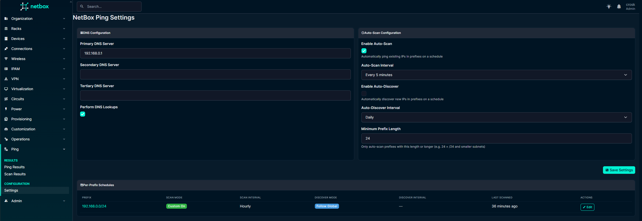
Task: Select Settings under Configuration
Action: (x=35, y=190)
